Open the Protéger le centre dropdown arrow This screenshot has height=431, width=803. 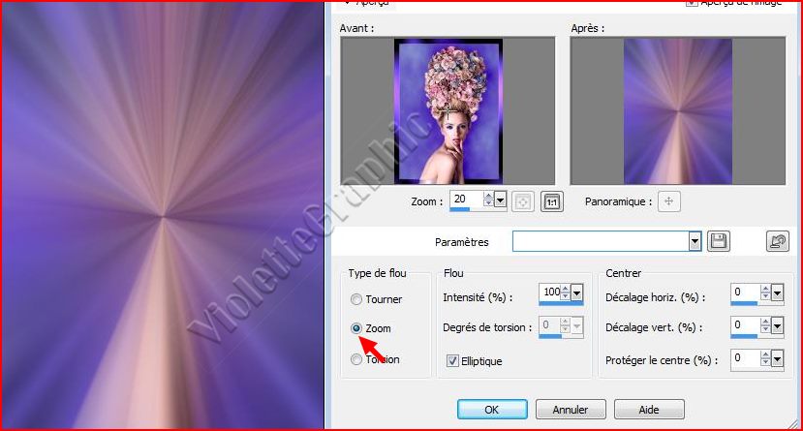(778, 359)
